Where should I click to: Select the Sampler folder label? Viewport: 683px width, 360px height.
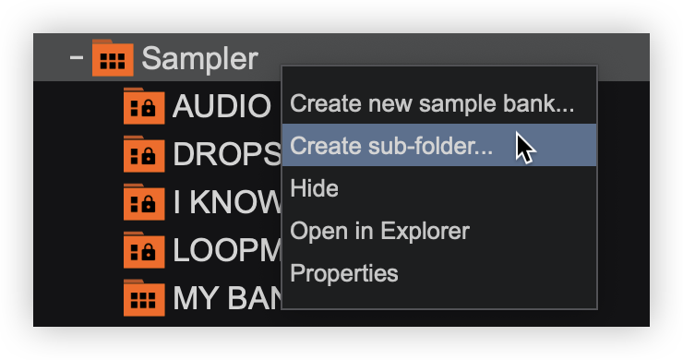point(200,58)
